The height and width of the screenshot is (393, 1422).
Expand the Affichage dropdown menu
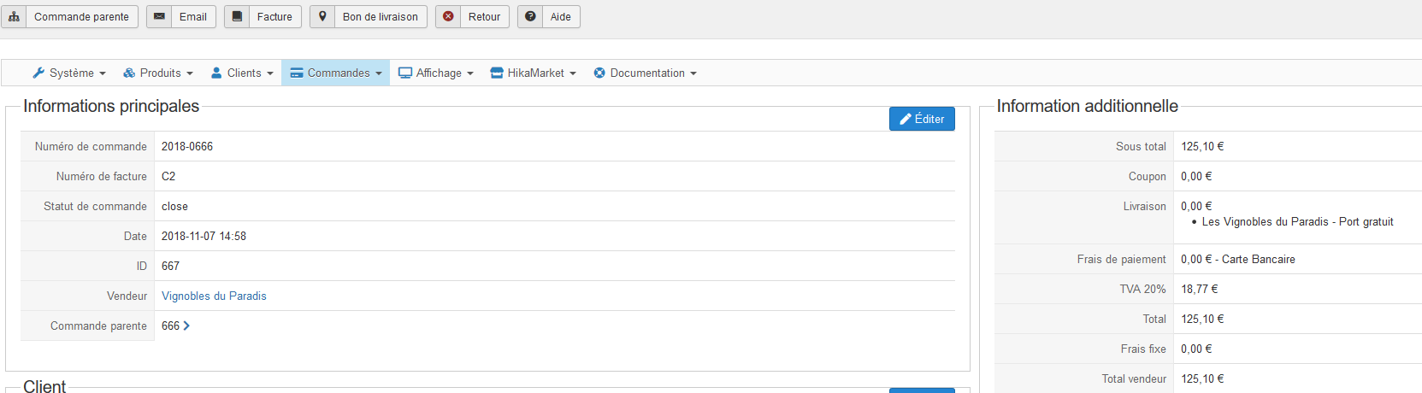437,73
